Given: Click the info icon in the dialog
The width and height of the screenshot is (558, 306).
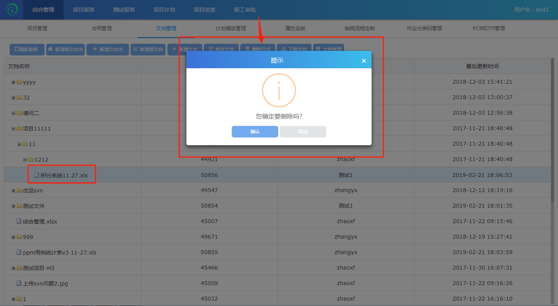Looking at the screenshot, I should point(279,90).
